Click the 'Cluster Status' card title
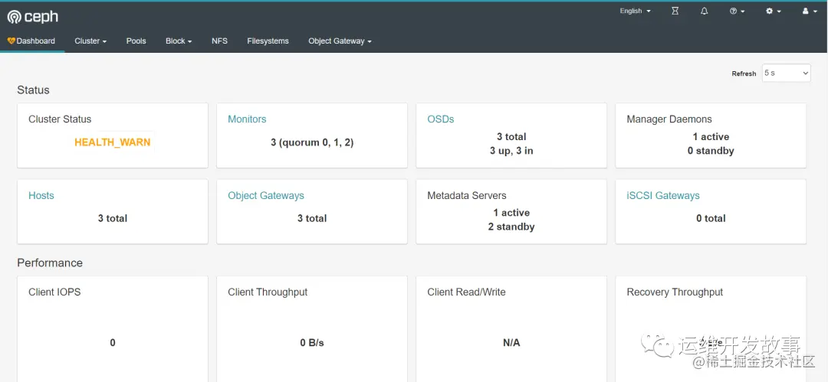The height and width of the screenshot is (382, 828). pyautogui.click(x=60, y=119)
